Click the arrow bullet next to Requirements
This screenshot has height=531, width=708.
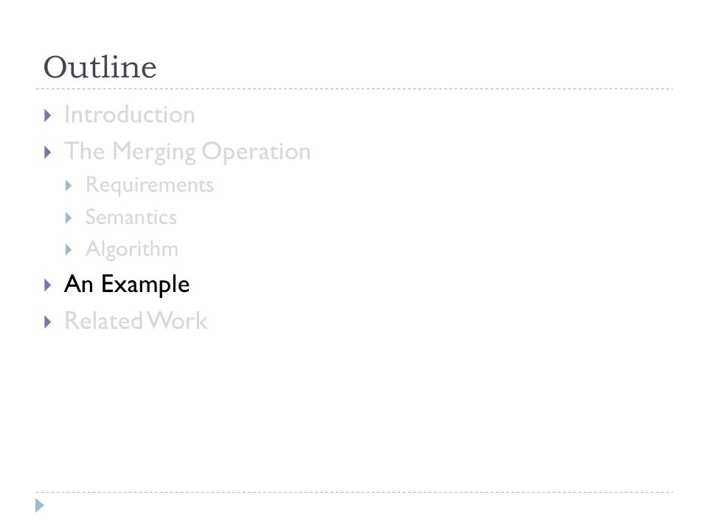[x=69, y=186]
